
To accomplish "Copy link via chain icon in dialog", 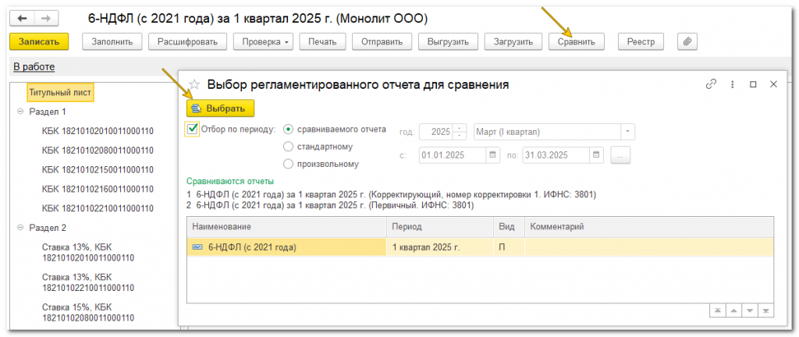I will coord(711,84).
